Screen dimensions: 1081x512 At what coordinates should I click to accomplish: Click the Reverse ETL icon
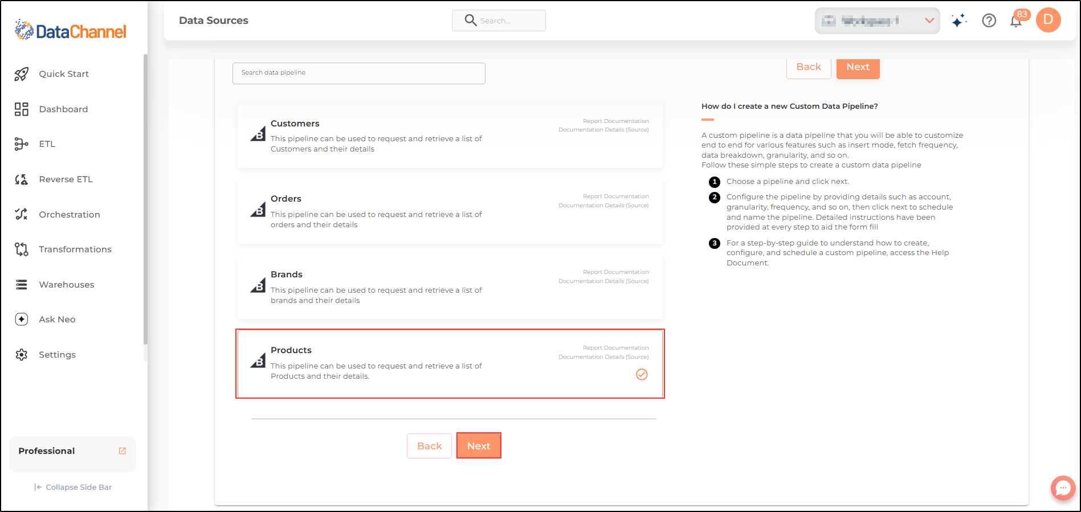click(x=22, y=179)
